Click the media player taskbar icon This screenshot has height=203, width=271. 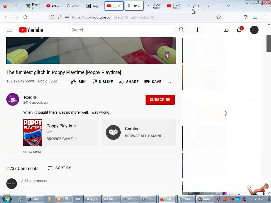(x=49, y=199)
